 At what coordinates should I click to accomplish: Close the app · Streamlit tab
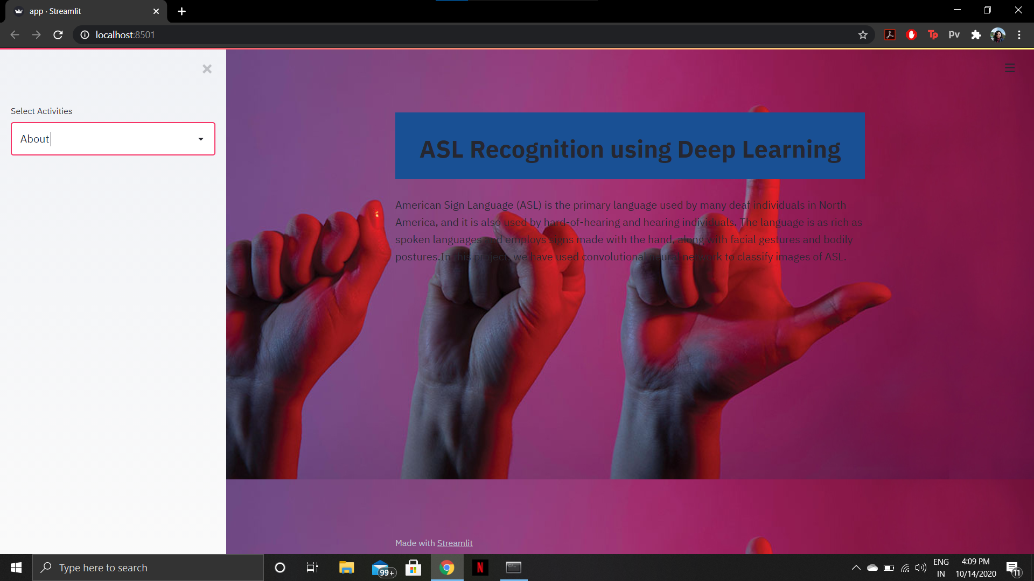pos(156,11)
